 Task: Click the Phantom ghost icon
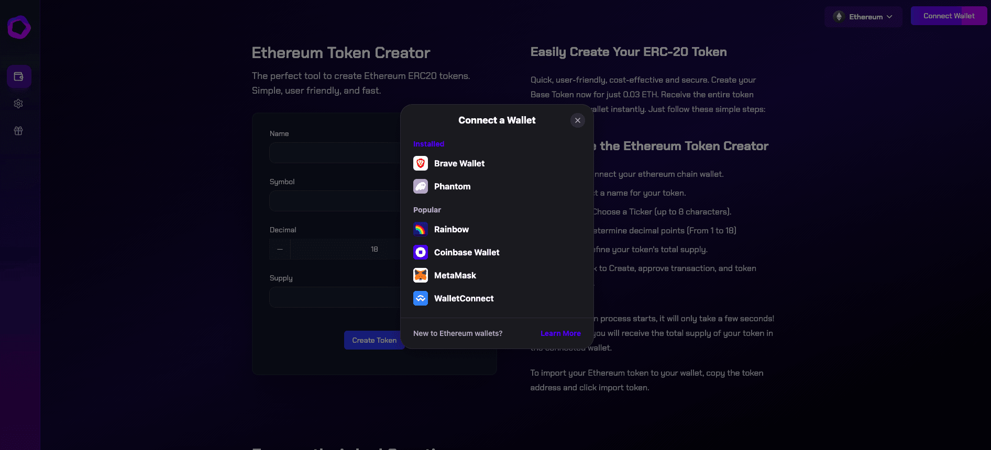click(421, 187)
